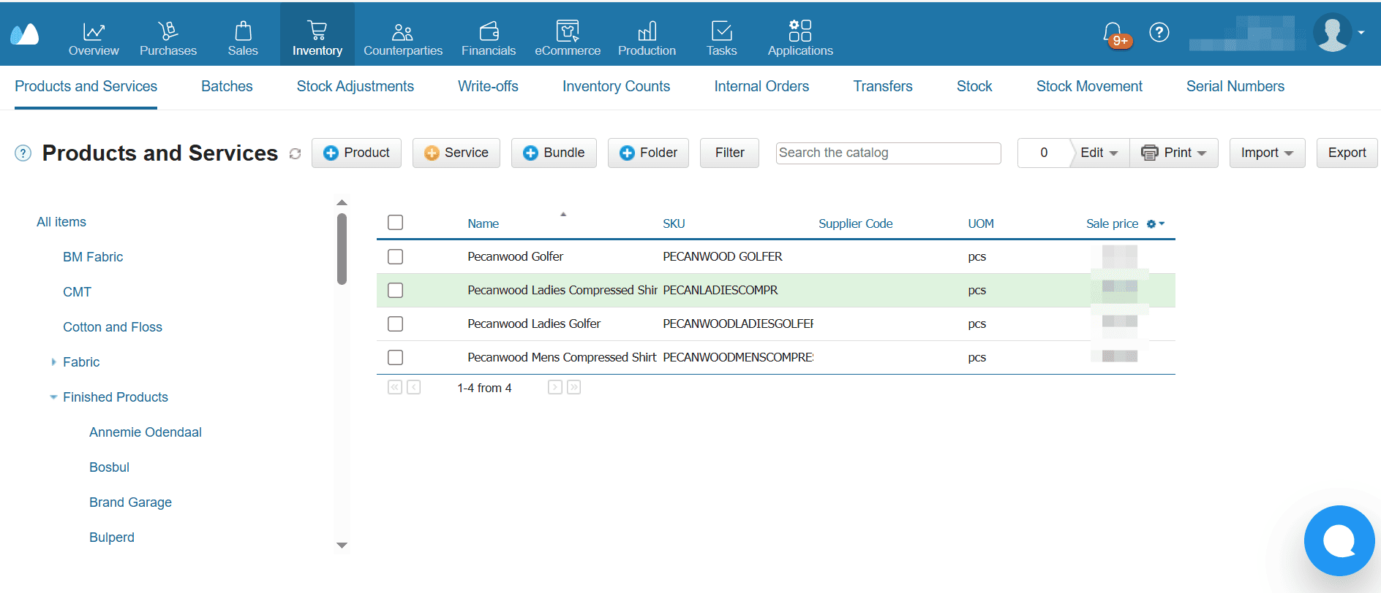Open the Production section
Screen dimensions: 1381x593
(647, 39)
